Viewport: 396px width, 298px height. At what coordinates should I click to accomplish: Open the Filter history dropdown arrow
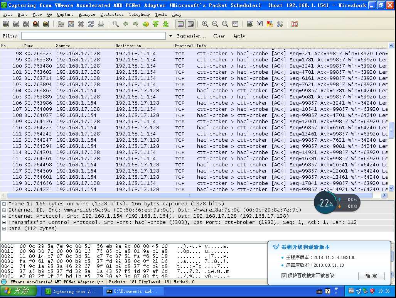point(171,36)
